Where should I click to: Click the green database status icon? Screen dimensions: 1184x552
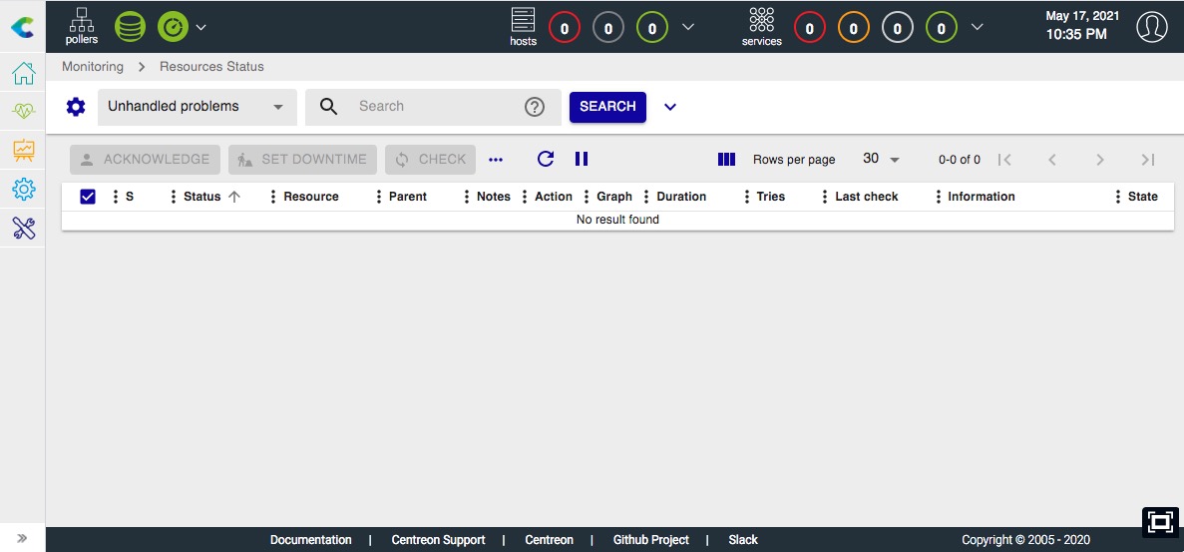[130, 26]
